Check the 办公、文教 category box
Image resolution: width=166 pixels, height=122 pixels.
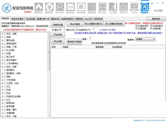point(5,34)
